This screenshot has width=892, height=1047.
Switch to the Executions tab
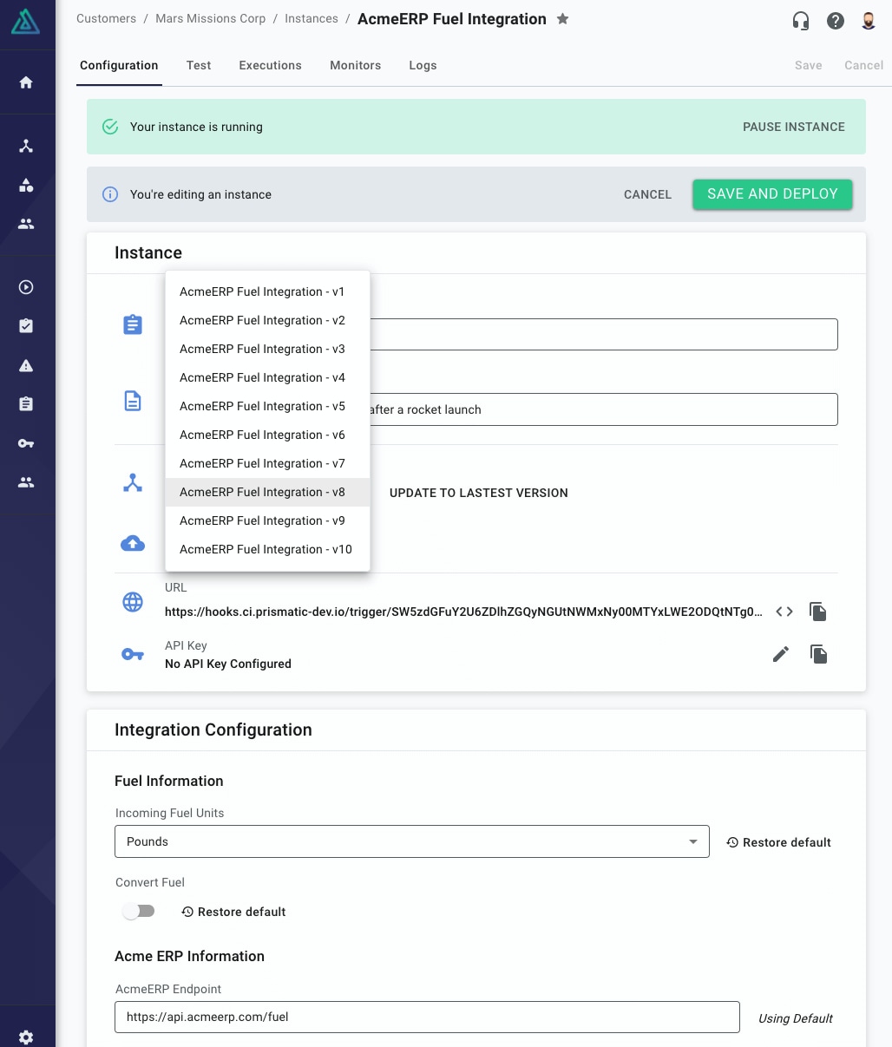[271, 65]
